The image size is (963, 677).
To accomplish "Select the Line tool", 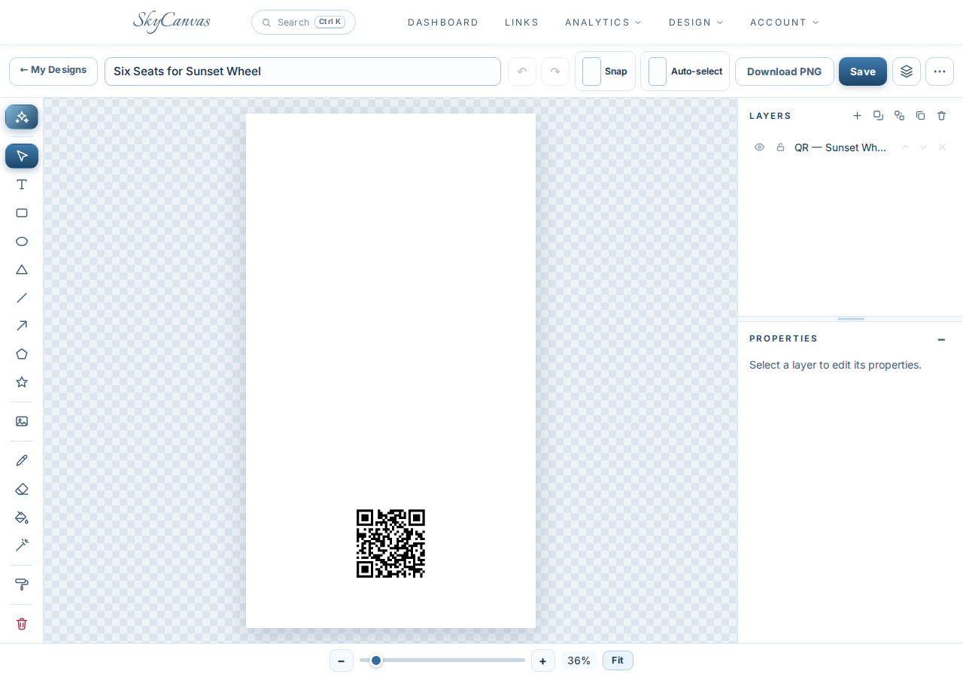I will pos(22,298).
